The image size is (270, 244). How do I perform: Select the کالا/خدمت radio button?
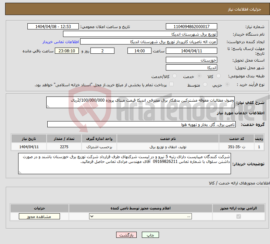pos(174,76)
